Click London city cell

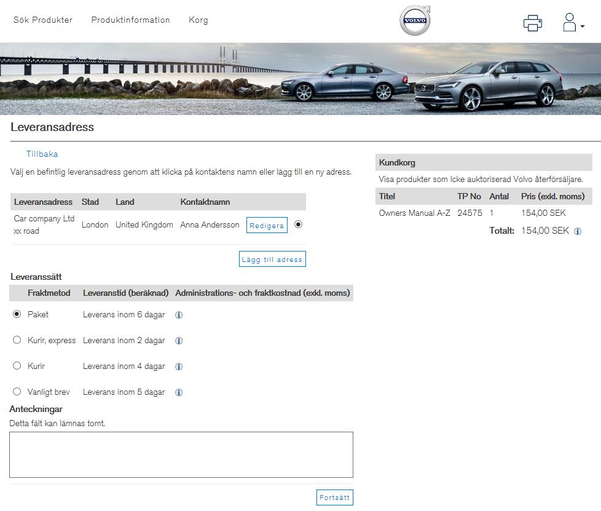[x=95, y=225]
